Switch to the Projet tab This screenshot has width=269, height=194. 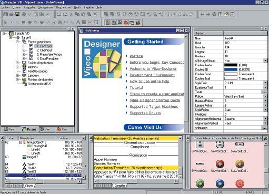click(x=29, y=129)
